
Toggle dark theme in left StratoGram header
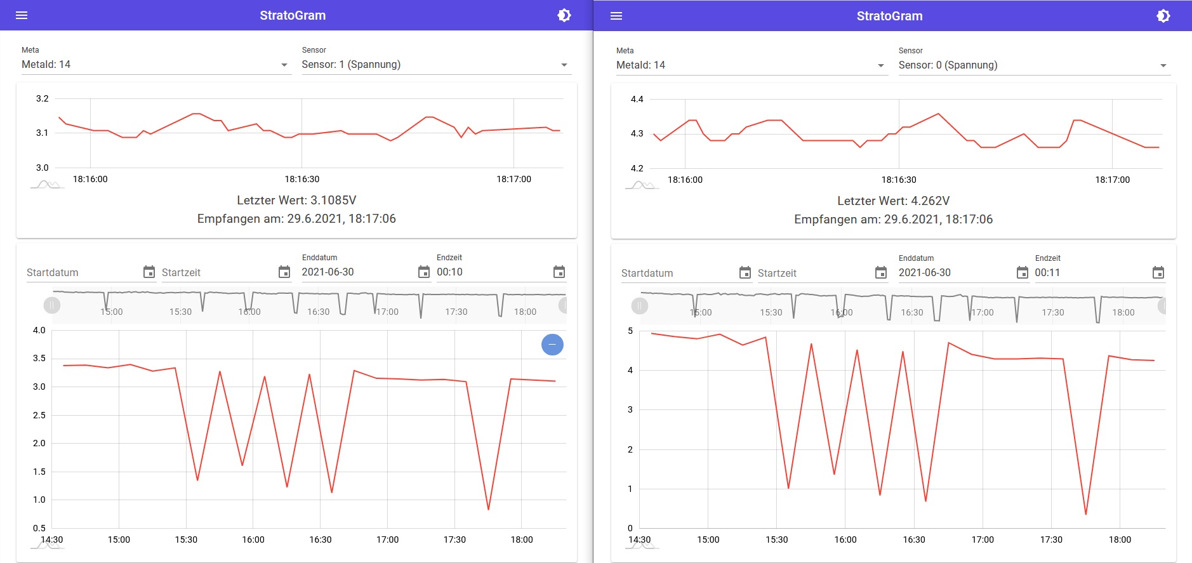(x=564, y=15)
